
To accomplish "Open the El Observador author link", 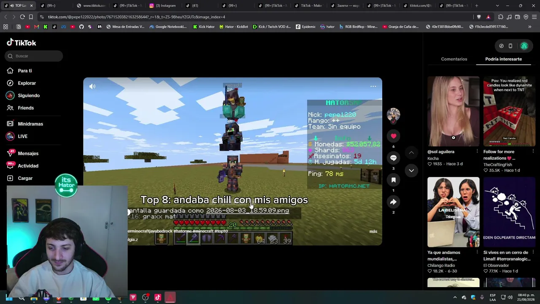I will pos(497,266).
